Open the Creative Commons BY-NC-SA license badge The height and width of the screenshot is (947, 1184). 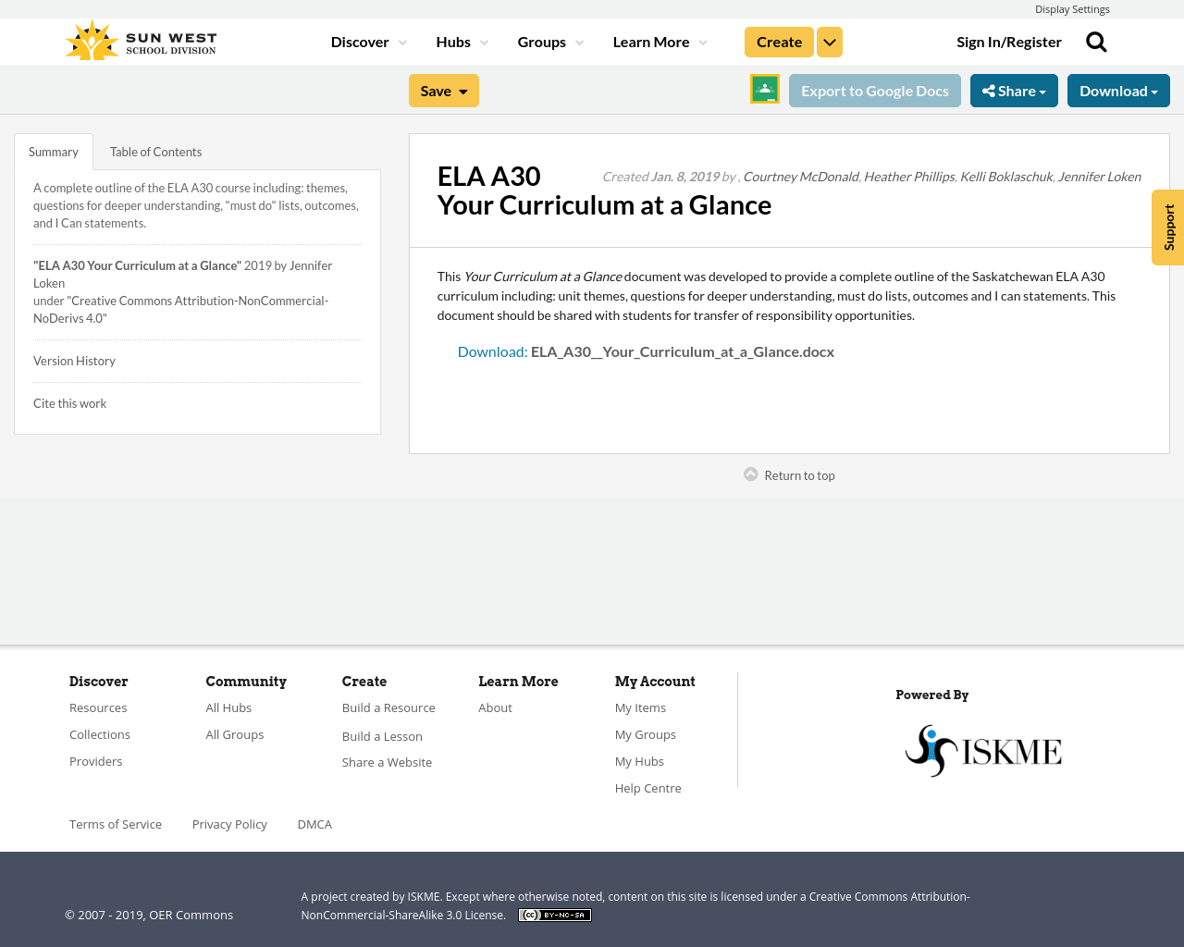point(554,914)
